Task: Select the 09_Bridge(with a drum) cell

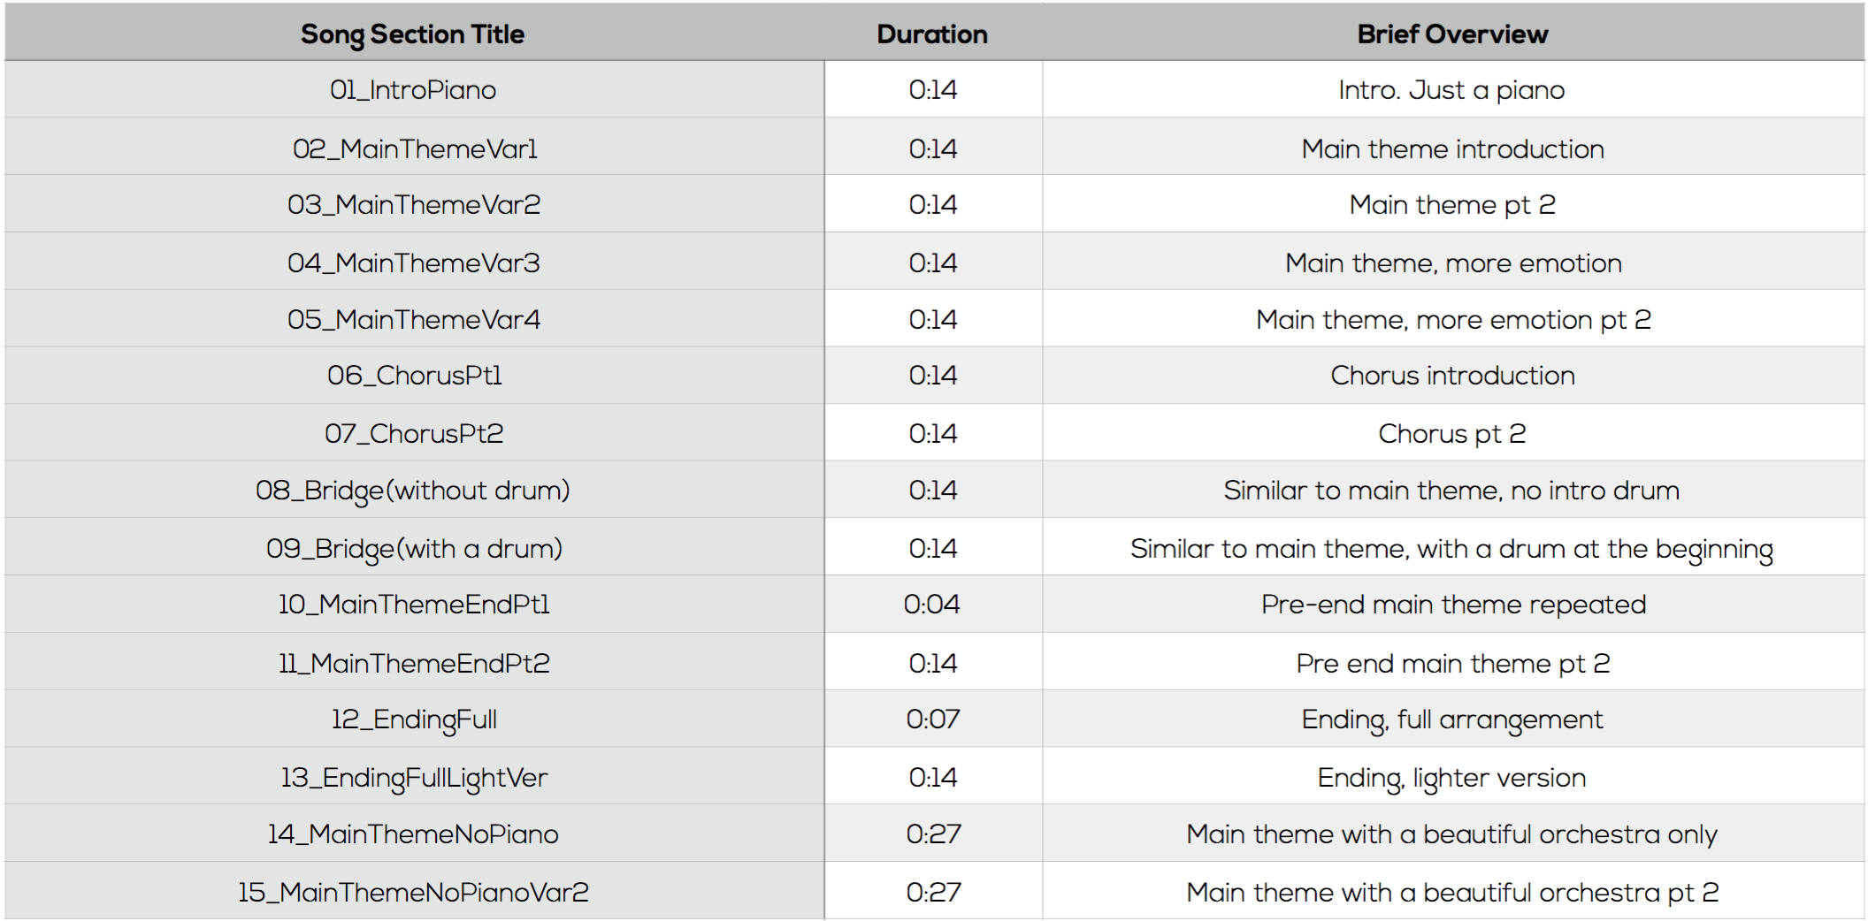Action: (x=414, y=547)
